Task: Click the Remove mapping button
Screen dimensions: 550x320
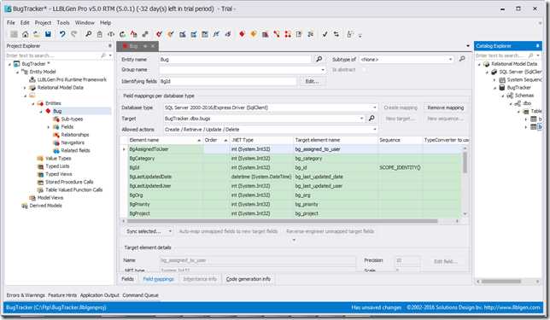Action: 446,108
